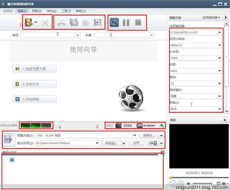Image resolution: width=230 pixels, height=190 pixels.
Task: Click the black preview video area
Action: (199, 146)
